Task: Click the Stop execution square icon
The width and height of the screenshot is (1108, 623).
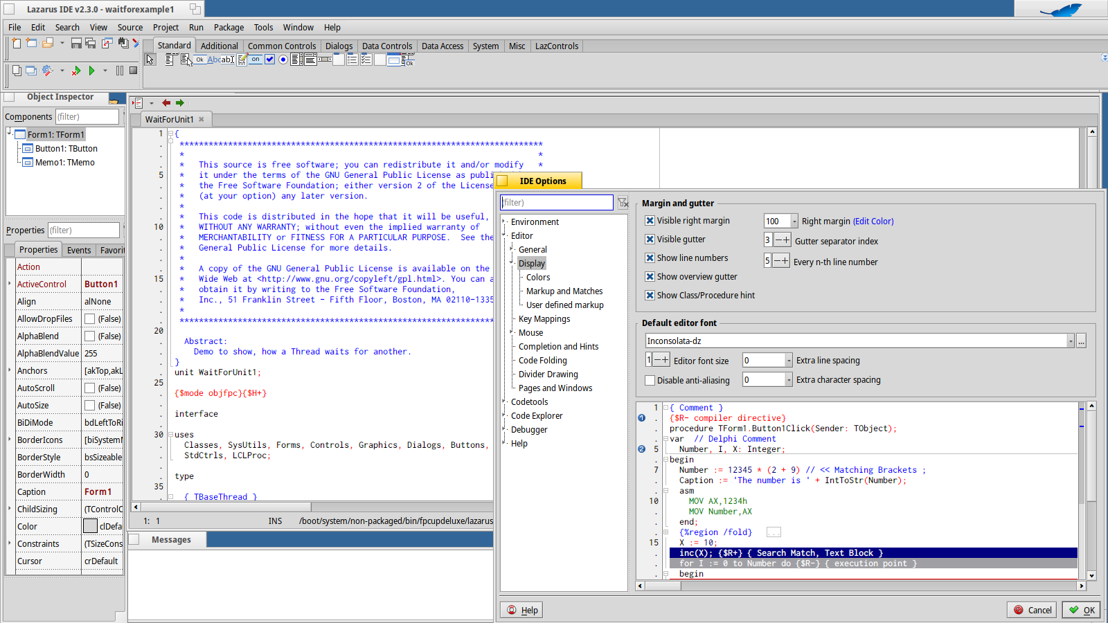Action: 133,71
